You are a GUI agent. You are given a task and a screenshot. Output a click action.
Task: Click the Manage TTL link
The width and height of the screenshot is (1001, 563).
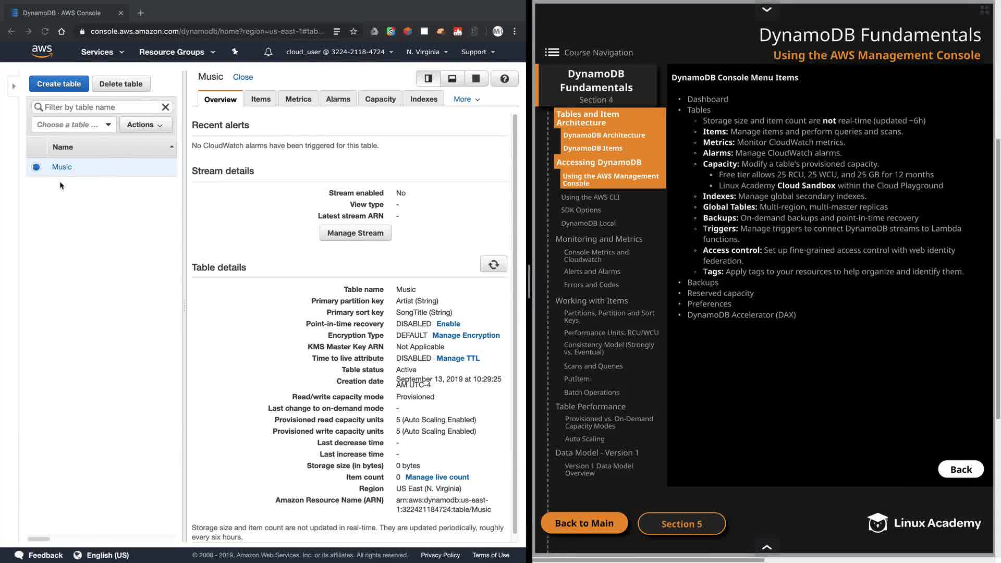[458, 358]
